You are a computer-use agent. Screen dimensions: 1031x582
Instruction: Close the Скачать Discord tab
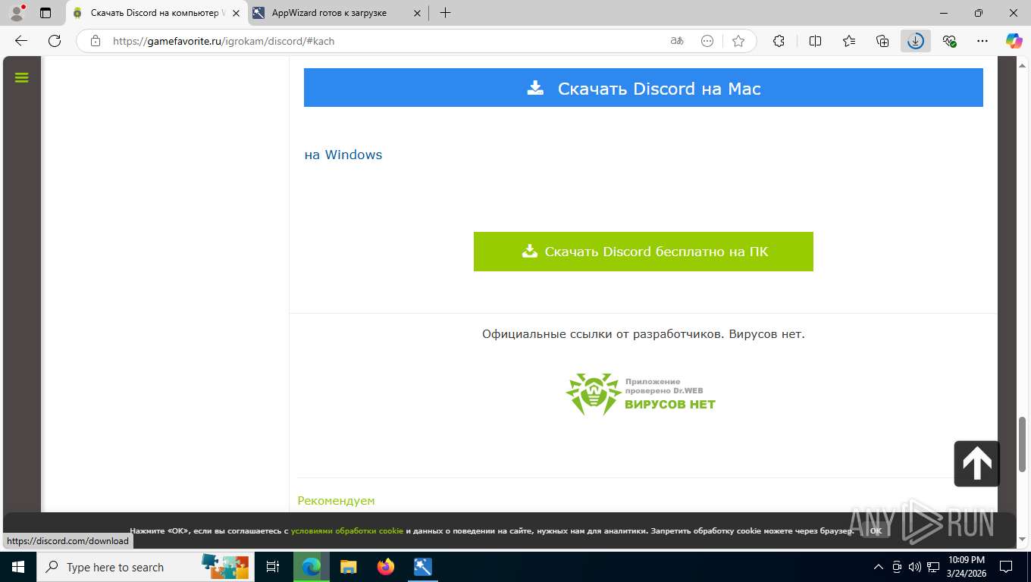coord(235,13)
